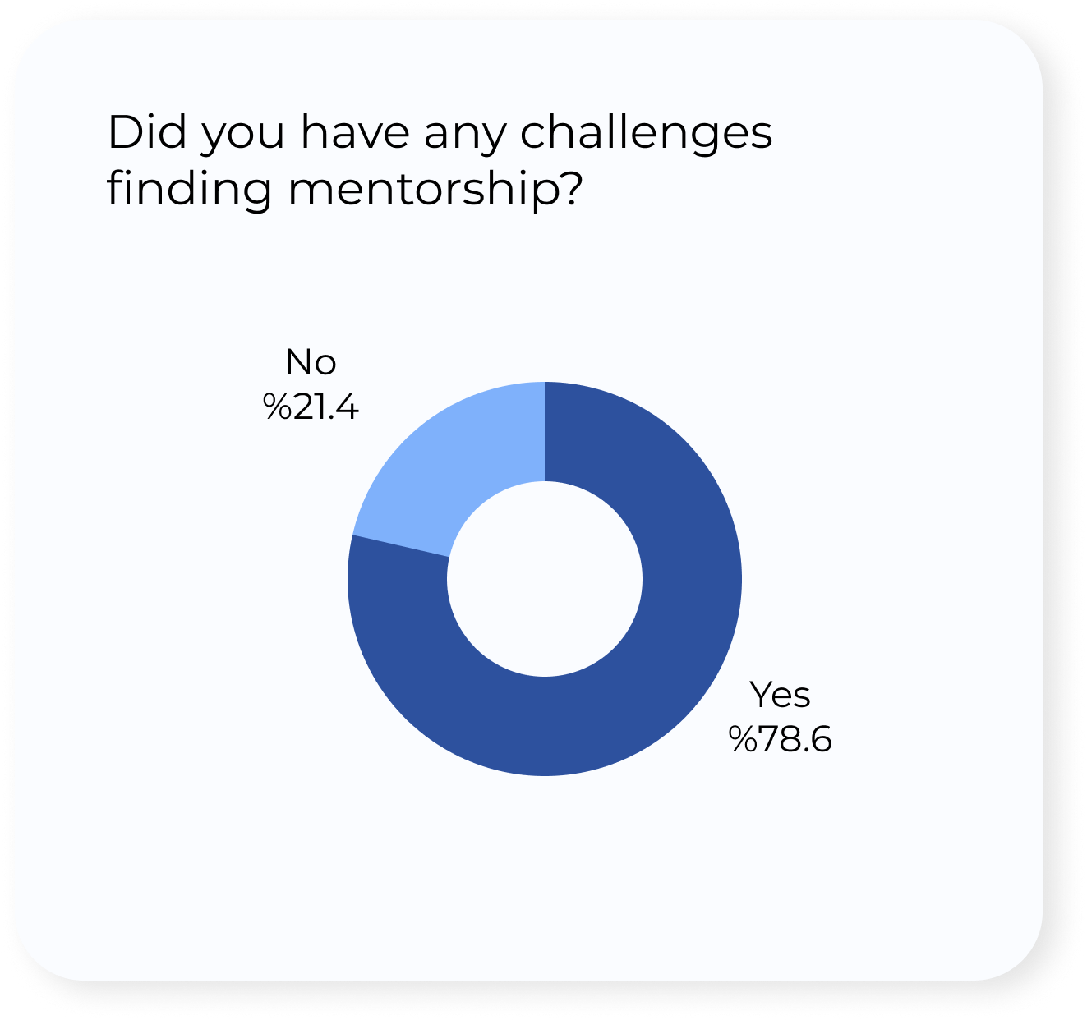This screenshot has height=1020, width=1087.
Task: Click the %78.6 percentage label
Action: [780, 739]
